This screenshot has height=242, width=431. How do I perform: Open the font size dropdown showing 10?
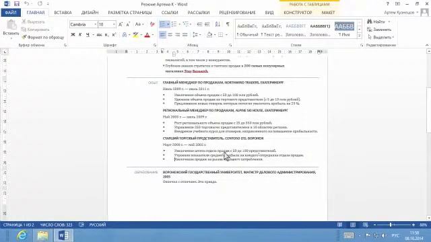pyautogui.click(x=114, y=24)
